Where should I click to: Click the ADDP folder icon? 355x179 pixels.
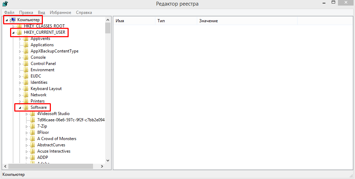33,157
